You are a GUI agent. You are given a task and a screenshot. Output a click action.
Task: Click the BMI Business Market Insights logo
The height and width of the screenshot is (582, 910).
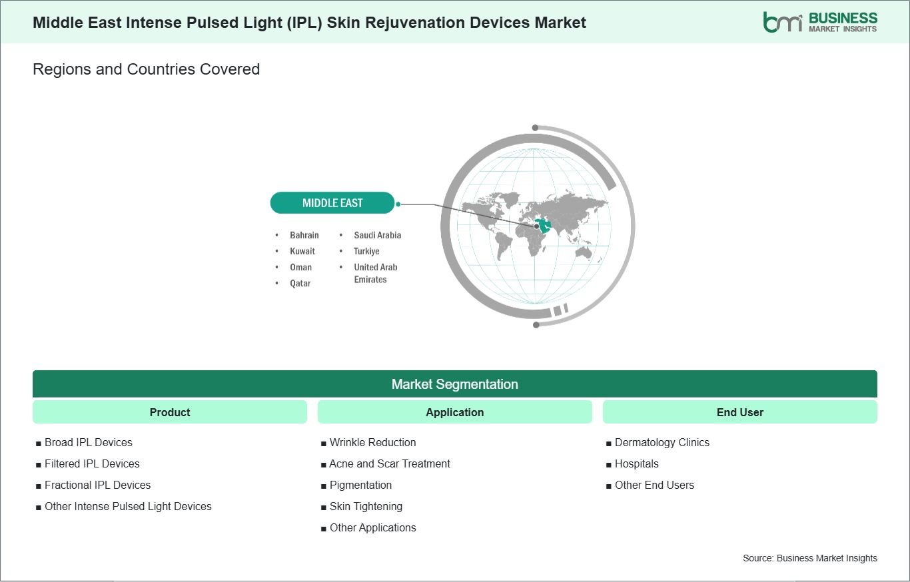820,22
